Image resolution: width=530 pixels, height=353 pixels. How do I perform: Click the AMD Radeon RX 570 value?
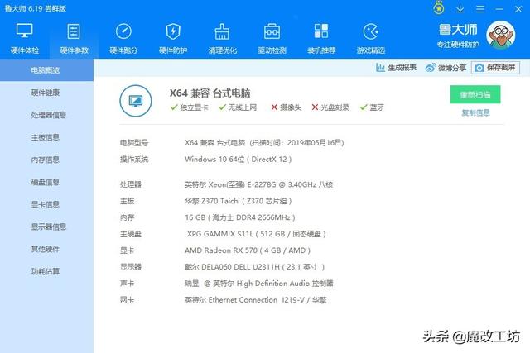click(x=248, y=250)
